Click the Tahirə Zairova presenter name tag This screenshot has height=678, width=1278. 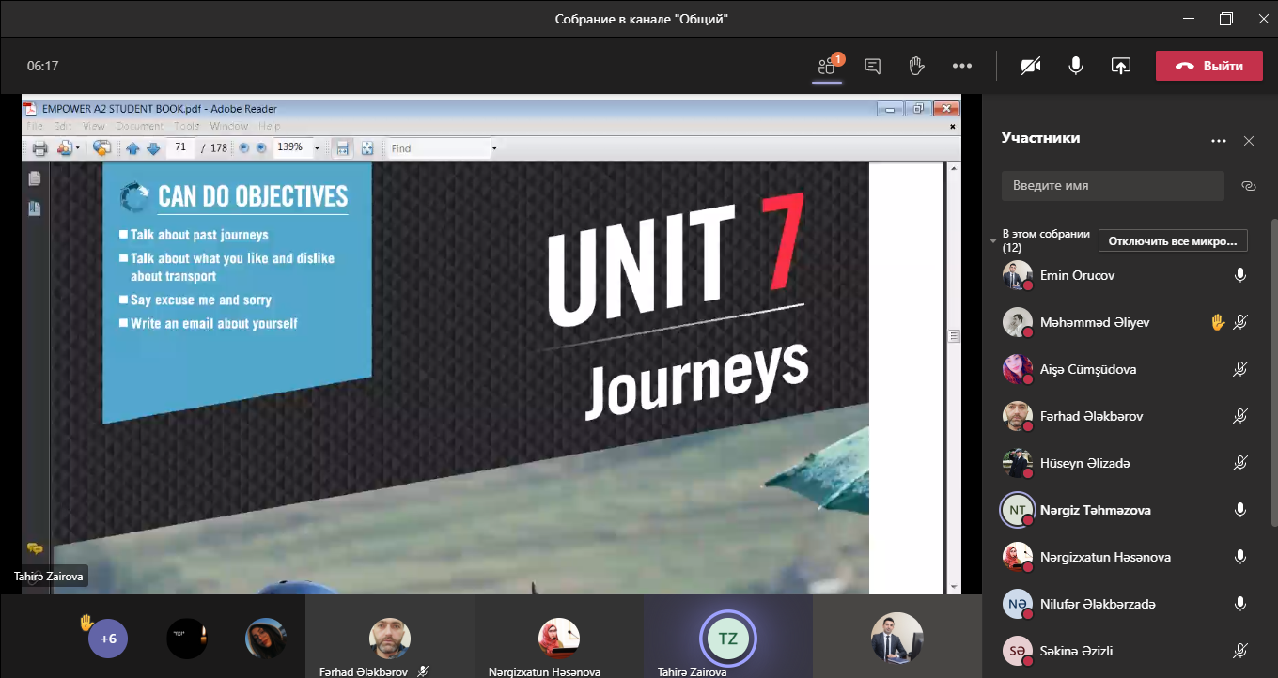(51, 576)
